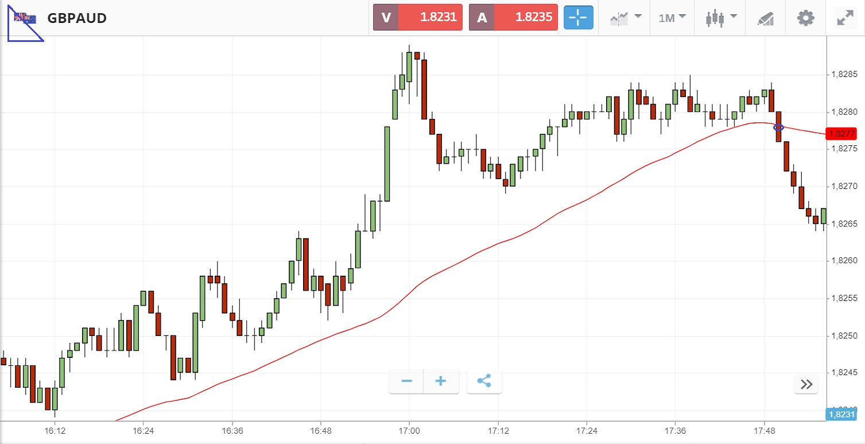Zoom out the chart with minus button
Viewport: 865px width, 444px height.
[x=407, y=381]
